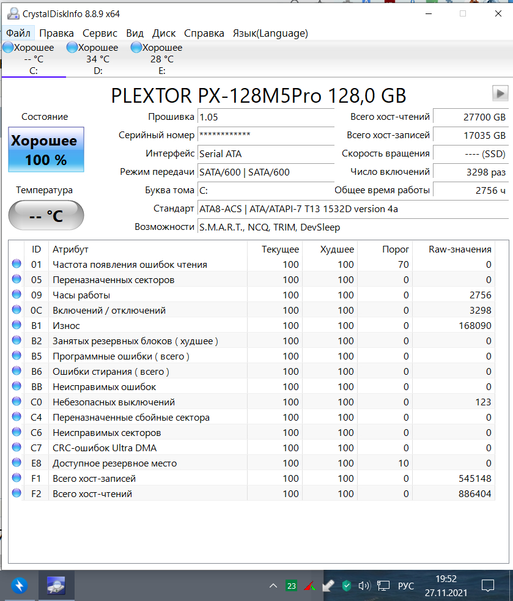Select the Небезопасных выключений row
This screenshot has width=513, height=601.
point(252,402)
